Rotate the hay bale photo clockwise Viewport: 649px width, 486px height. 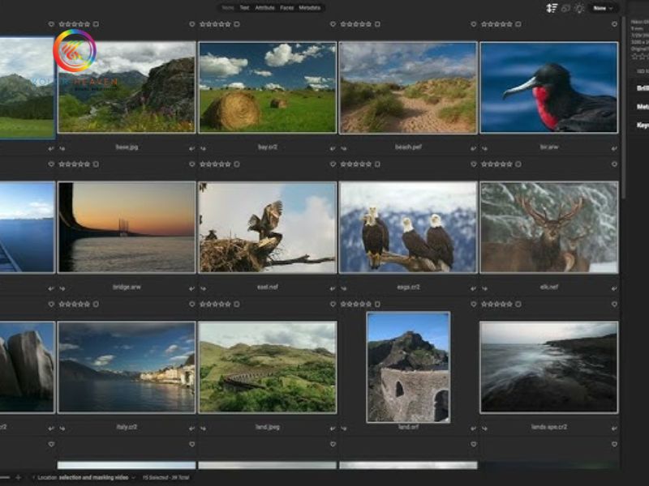click(x=333, y=148)
